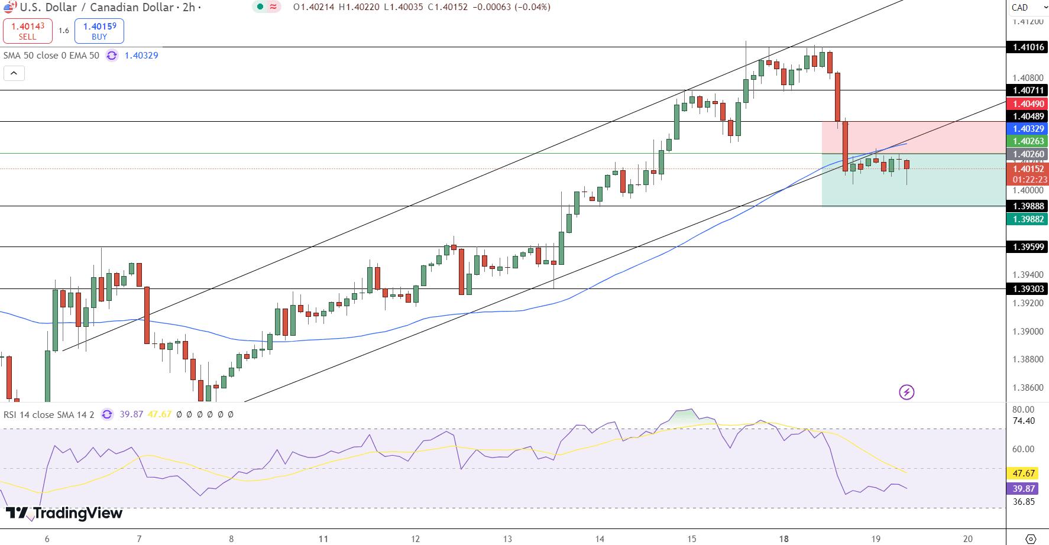Click the 1.40711 price label
This screenshot has height=545, width=1049.
point(1028,90)
